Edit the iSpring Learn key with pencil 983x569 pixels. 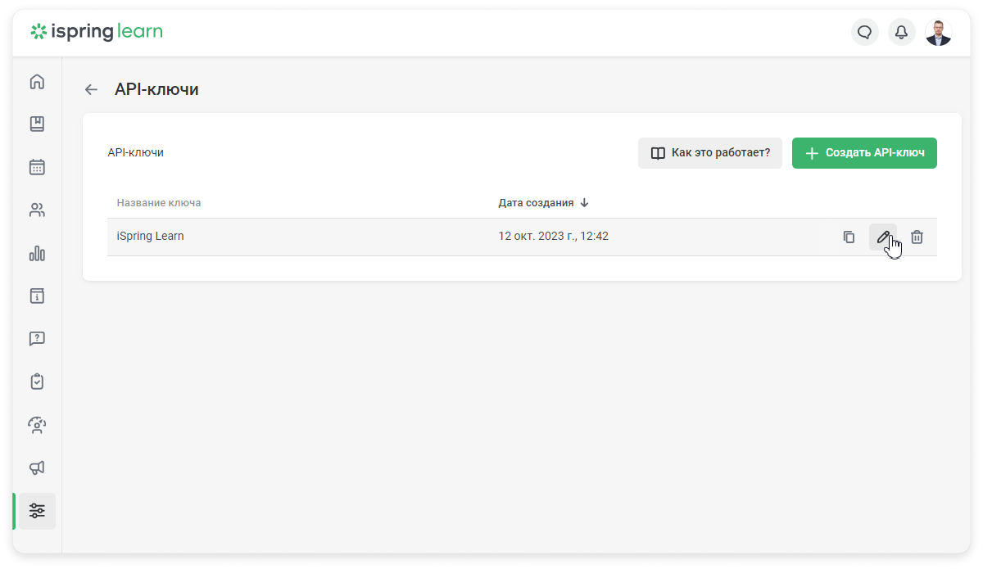[883, 237]
